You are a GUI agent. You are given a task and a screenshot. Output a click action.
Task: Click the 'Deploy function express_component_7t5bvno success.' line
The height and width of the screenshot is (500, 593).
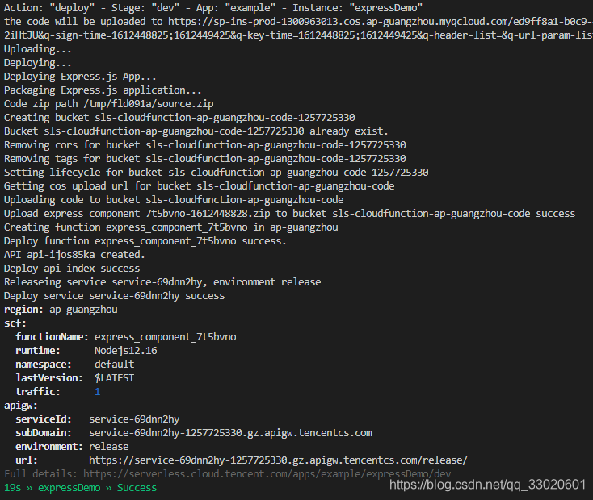[145, 240]
